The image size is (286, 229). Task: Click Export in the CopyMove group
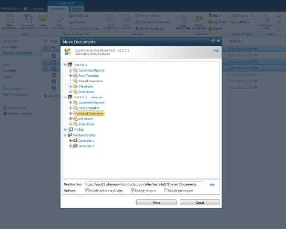(215, 16)
